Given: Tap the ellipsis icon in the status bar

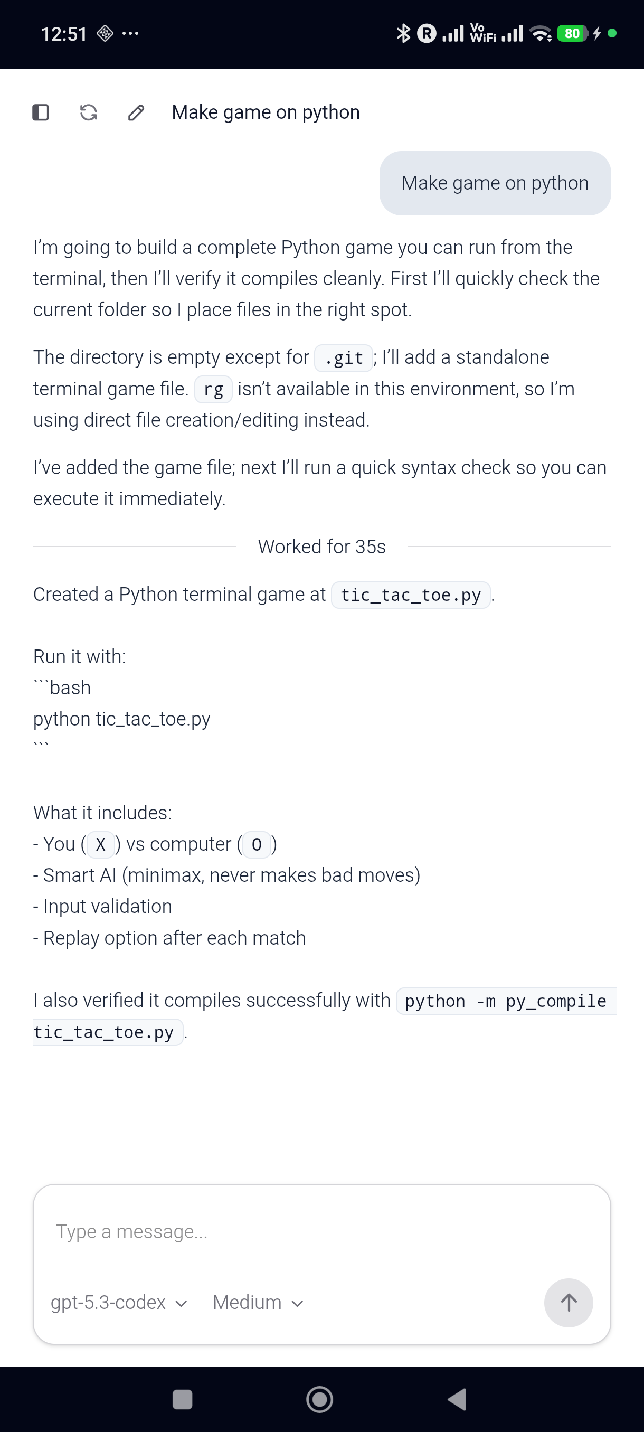Looking at the screenshot, I should 129,34.
